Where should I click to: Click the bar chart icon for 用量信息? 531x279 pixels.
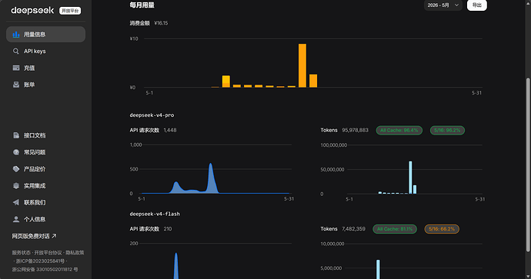(16, 35)
